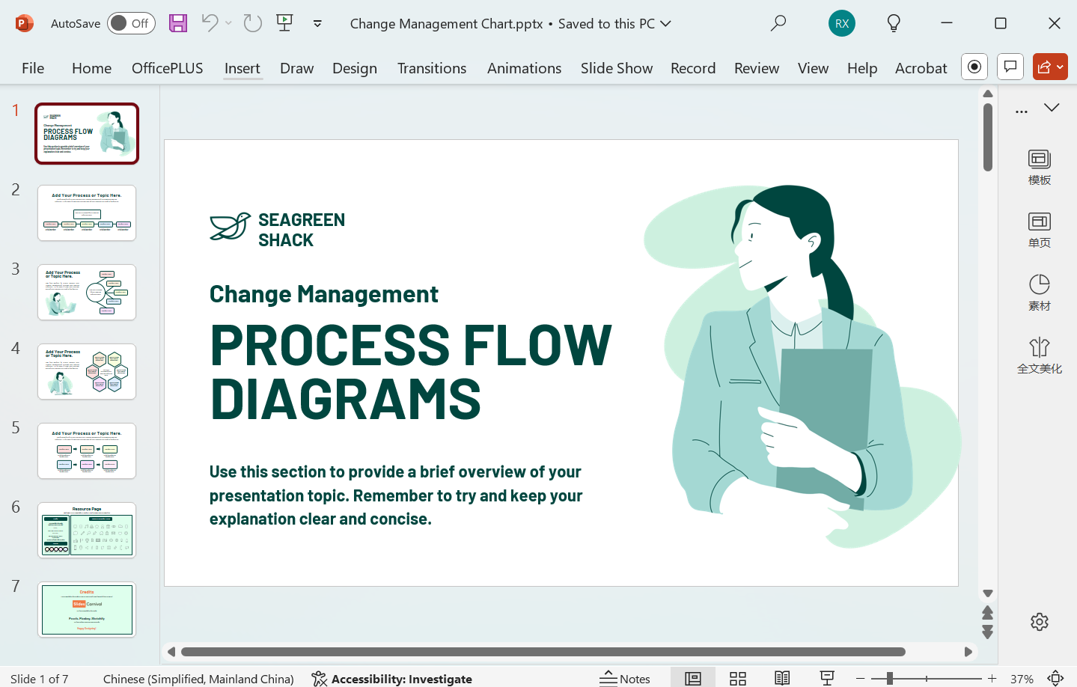Click the zoom slider handle
Image resolution: width=1077 pixels, height=687 pixels.
(x=889, y=678)
